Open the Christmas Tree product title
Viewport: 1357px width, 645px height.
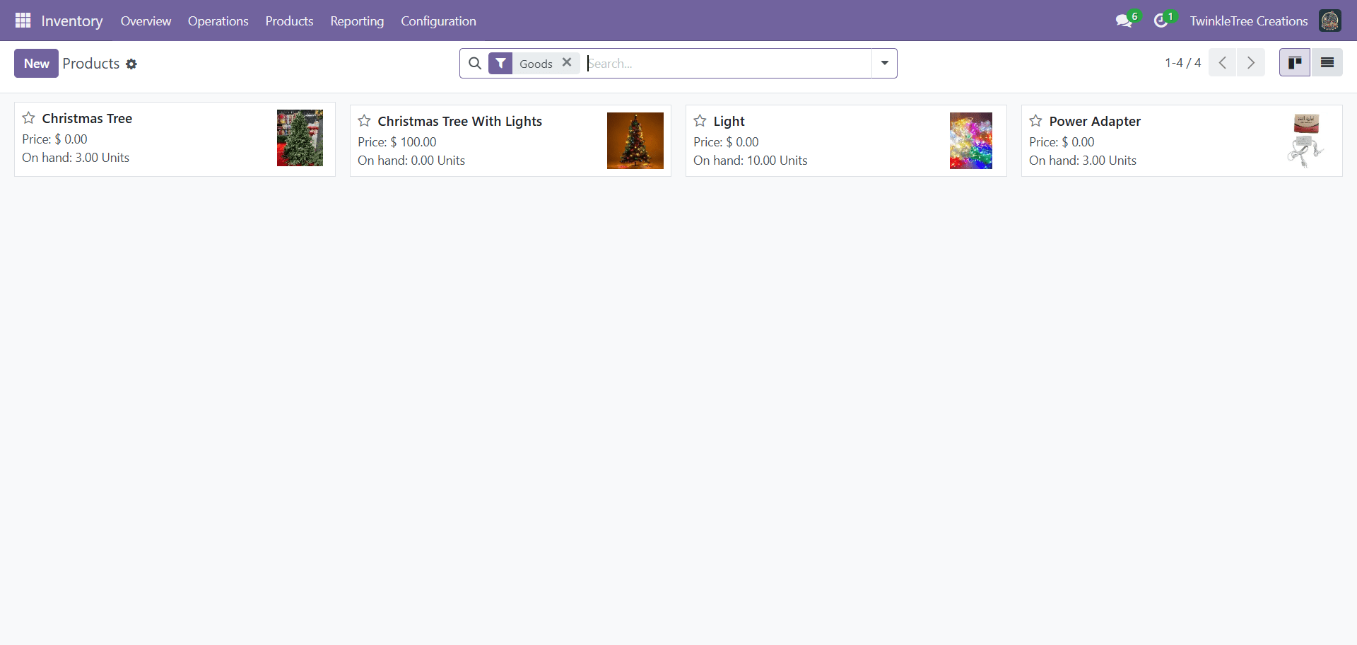(x=87, y=118)
